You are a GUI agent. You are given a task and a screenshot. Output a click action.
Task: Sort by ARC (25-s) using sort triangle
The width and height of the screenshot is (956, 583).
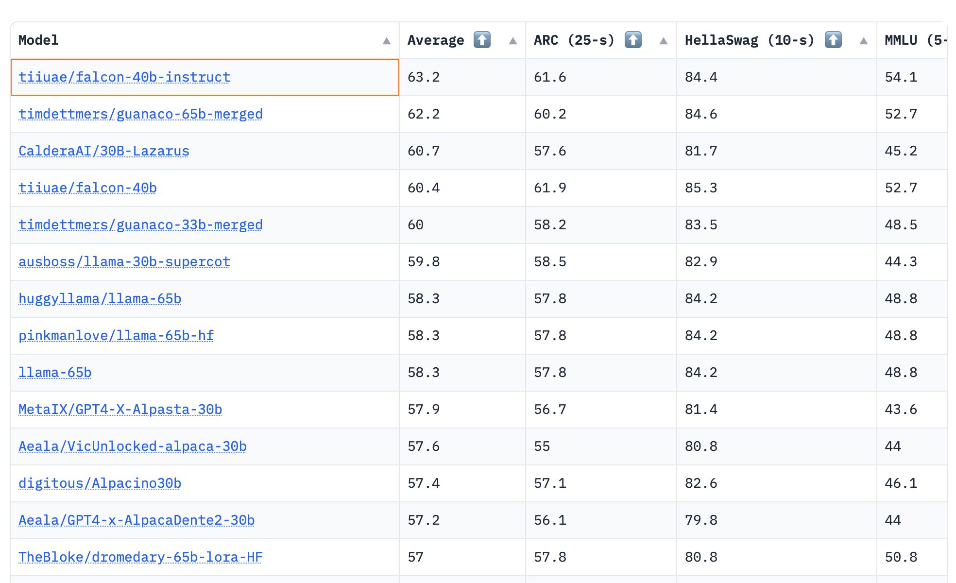(664, 41)
